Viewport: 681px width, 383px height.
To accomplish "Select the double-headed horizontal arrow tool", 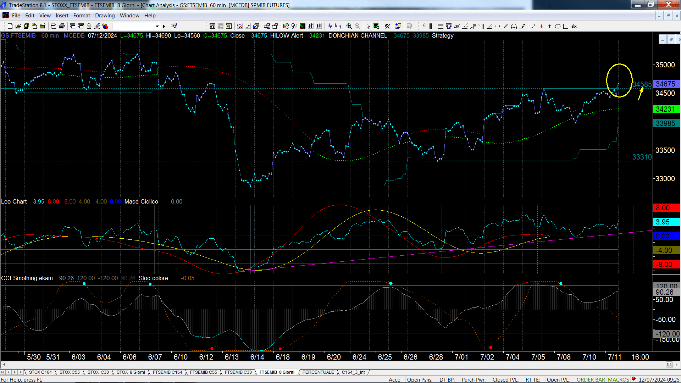I will 498,26.
